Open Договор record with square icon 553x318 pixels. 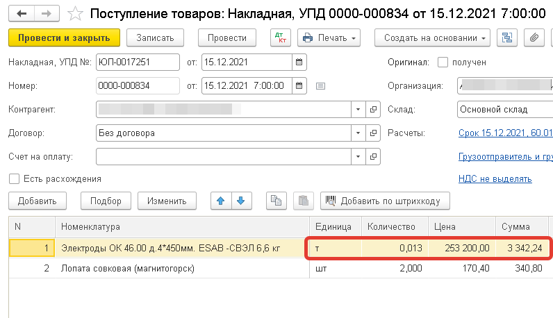tap(373, 133)
